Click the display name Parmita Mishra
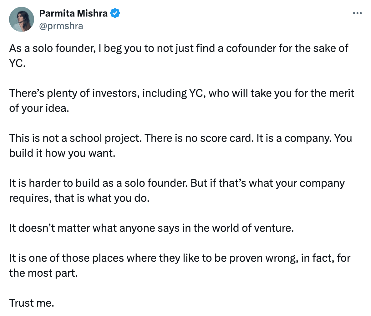 click(x=73, y=13)
